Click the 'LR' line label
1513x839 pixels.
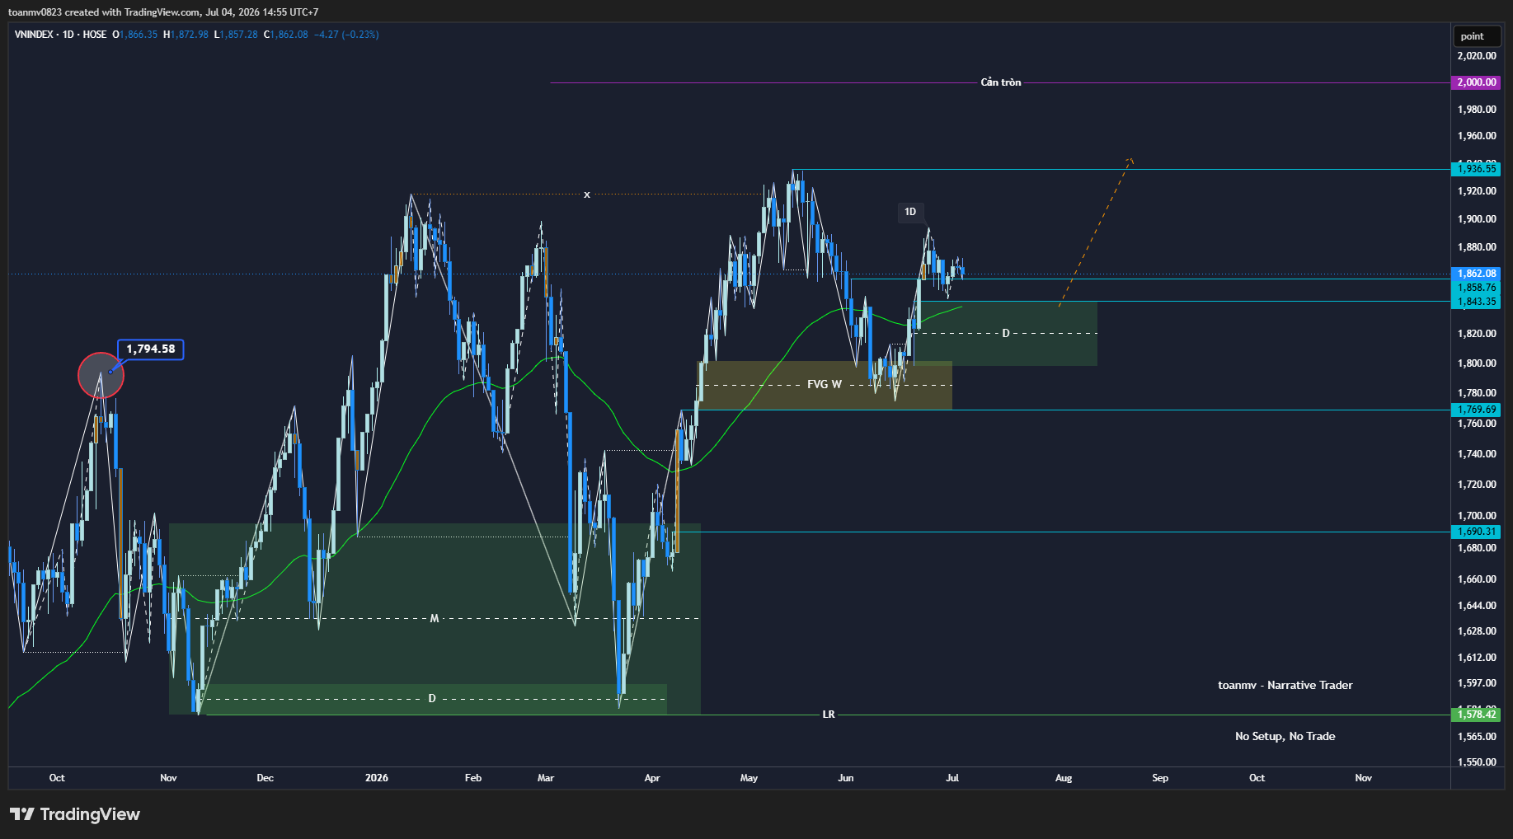(x=829, y=715)
